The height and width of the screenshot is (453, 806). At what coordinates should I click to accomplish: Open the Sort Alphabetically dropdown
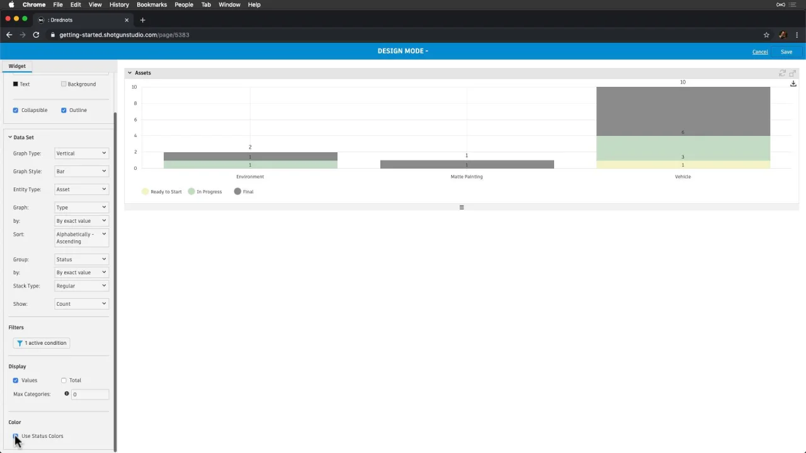point(81,238)
